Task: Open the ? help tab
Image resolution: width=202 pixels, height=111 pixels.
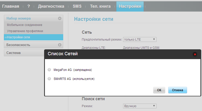Action: point(28,6)
